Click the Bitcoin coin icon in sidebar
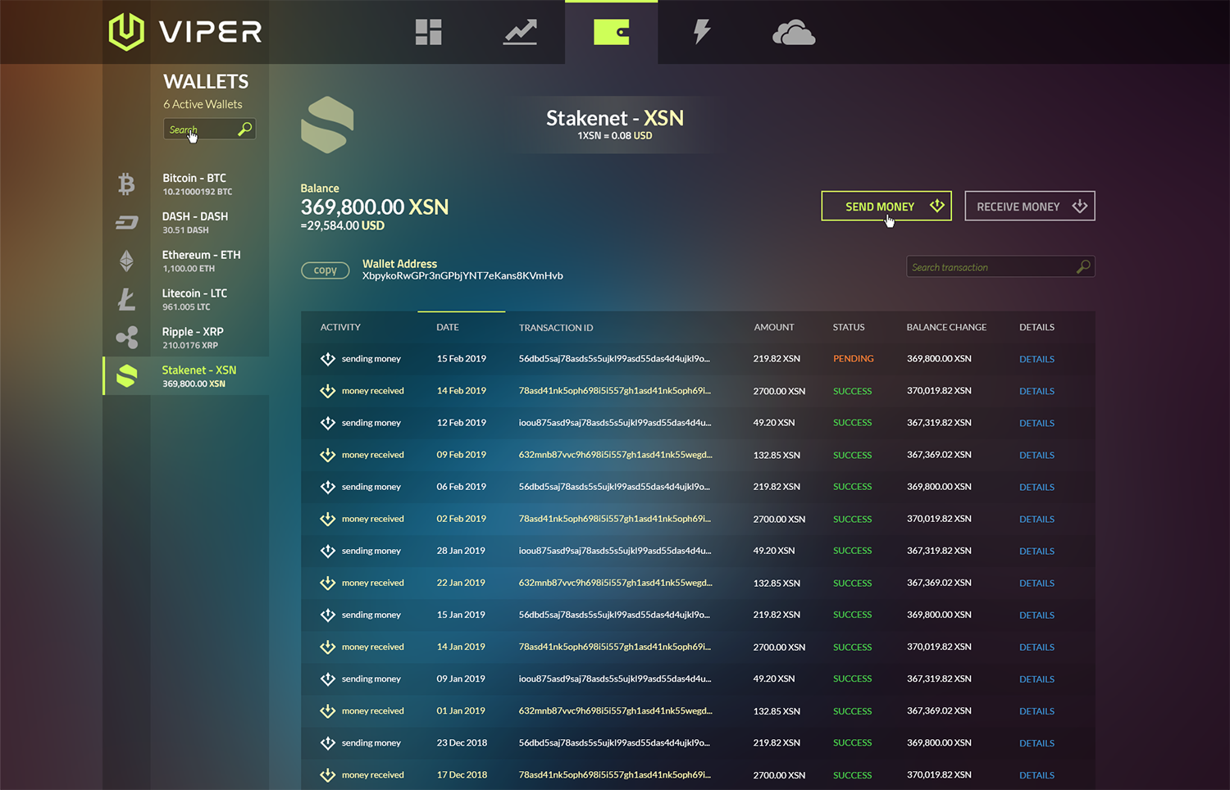 click(126, 184)
